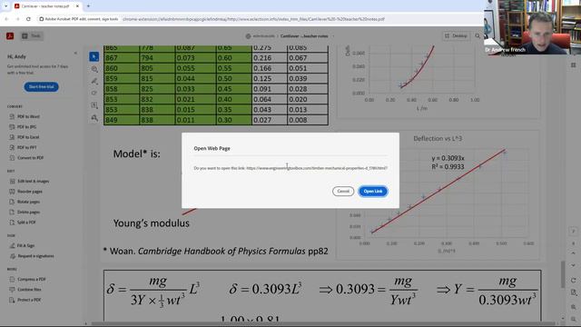Select the highlighter pen tool
Screen dimensions: 581x327
[94, 81]
